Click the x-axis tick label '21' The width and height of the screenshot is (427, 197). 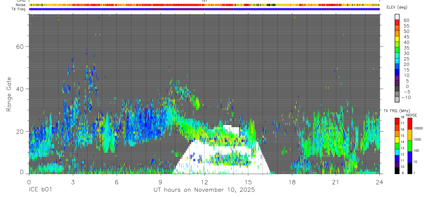pyautogui.click(x=336, y=182)
